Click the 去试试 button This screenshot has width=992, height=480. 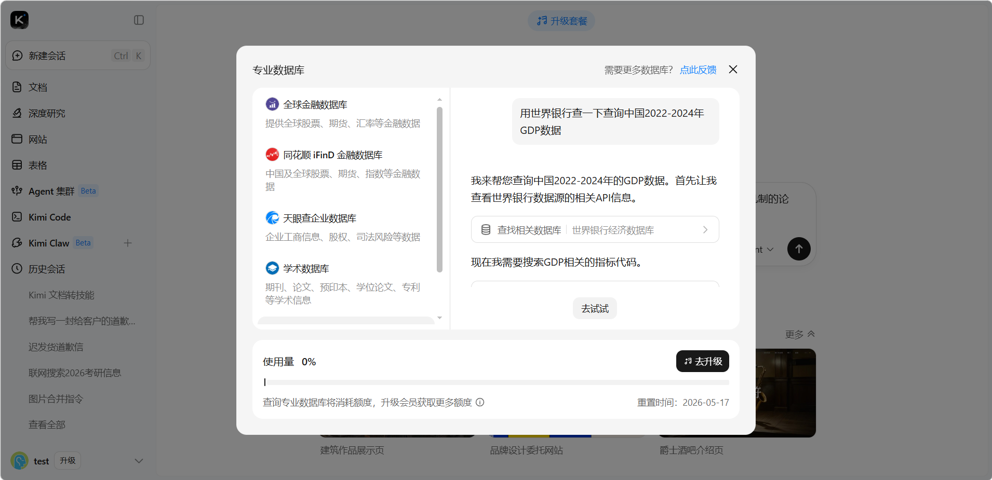click(595, 309)
